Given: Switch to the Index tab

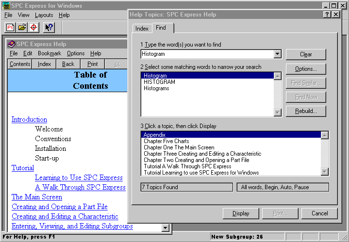Looking at the screenshot, I should click(142, 29).
